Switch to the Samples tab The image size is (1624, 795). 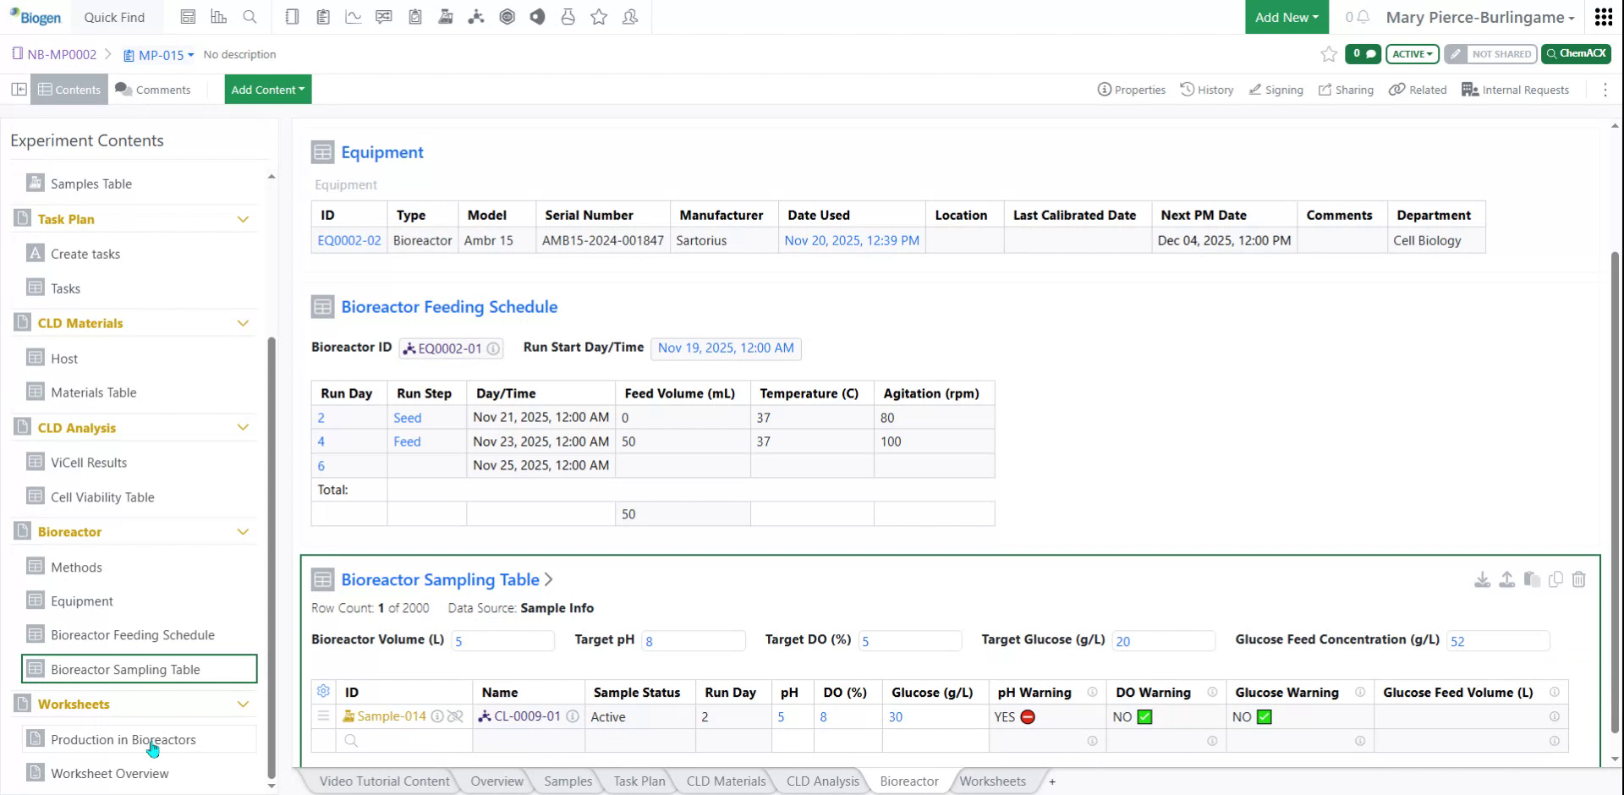pyautogui.click(x=567, y=781)
